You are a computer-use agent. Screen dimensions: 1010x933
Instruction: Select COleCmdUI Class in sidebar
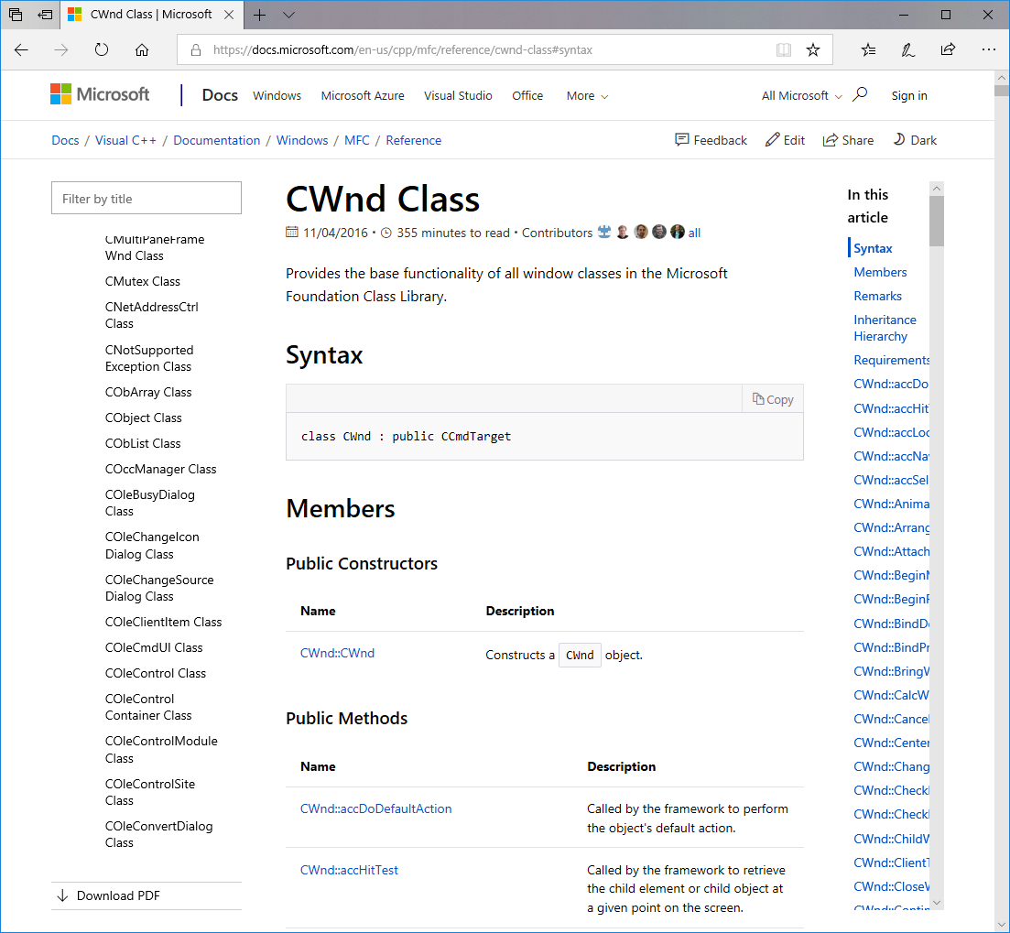(153, 647)
